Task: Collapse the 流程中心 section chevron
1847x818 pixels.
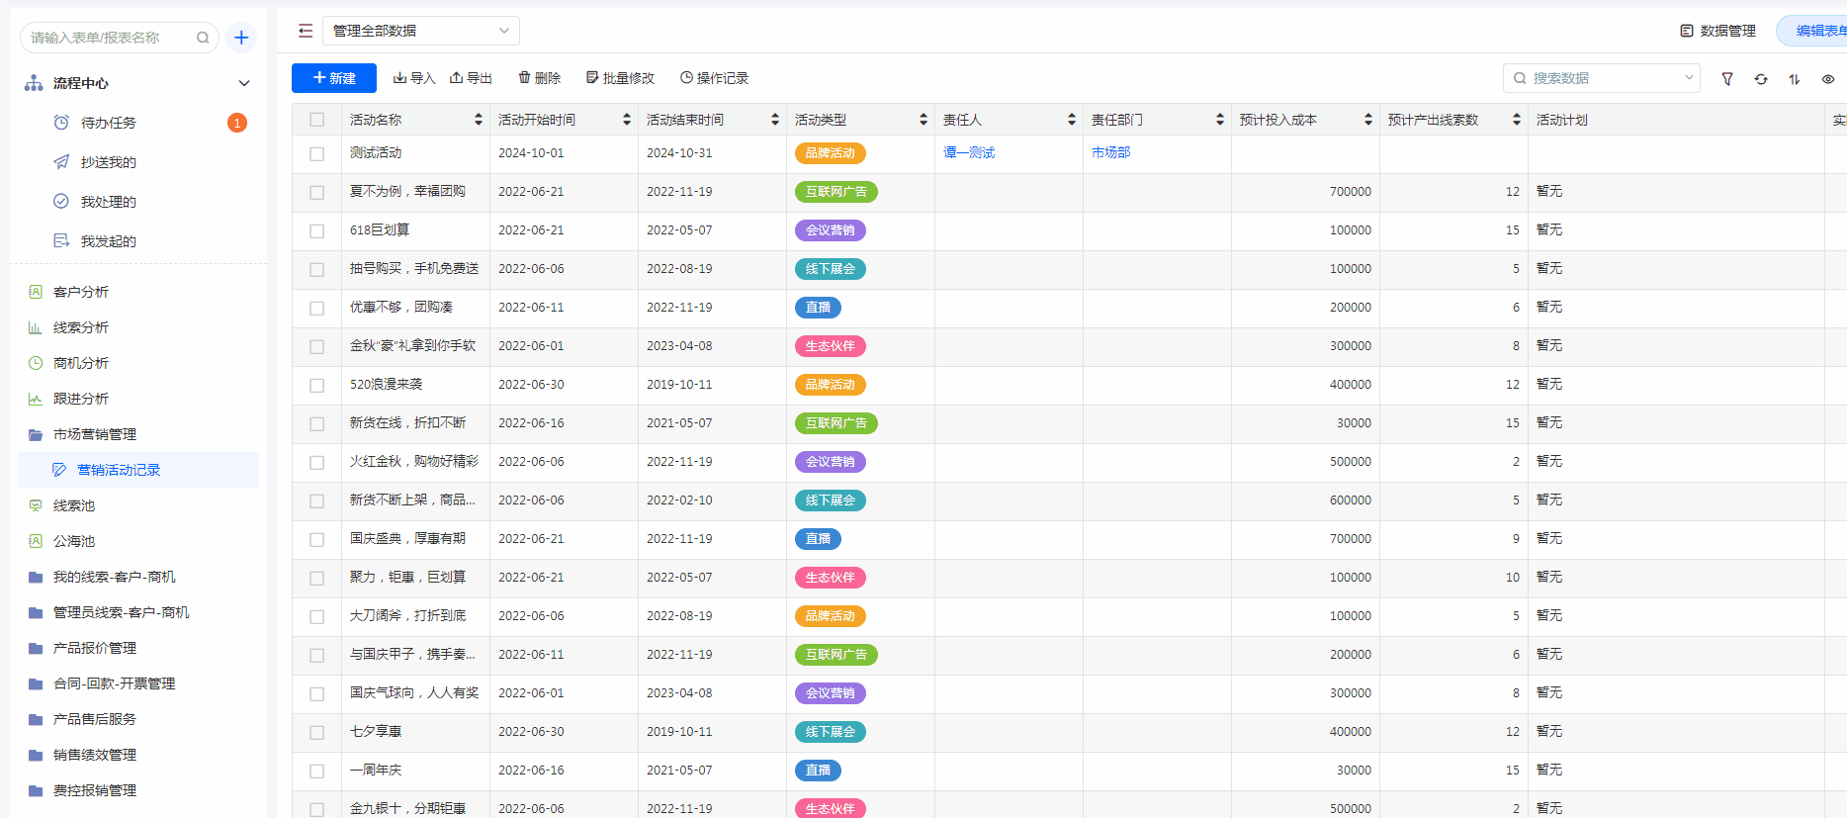Action: pos(244,83)
